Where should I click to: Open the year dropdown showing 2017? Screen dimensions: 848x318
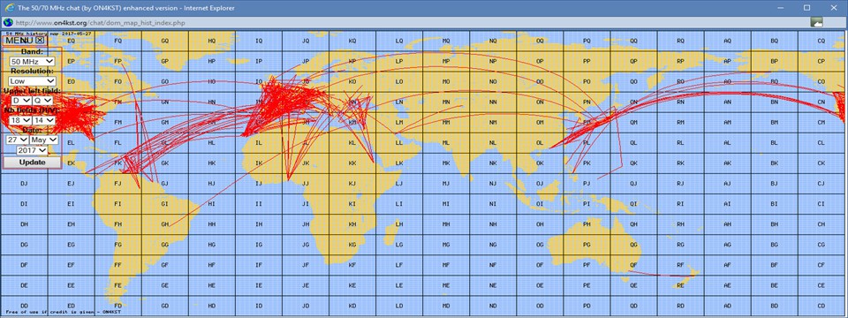click(x=32, y=150)
